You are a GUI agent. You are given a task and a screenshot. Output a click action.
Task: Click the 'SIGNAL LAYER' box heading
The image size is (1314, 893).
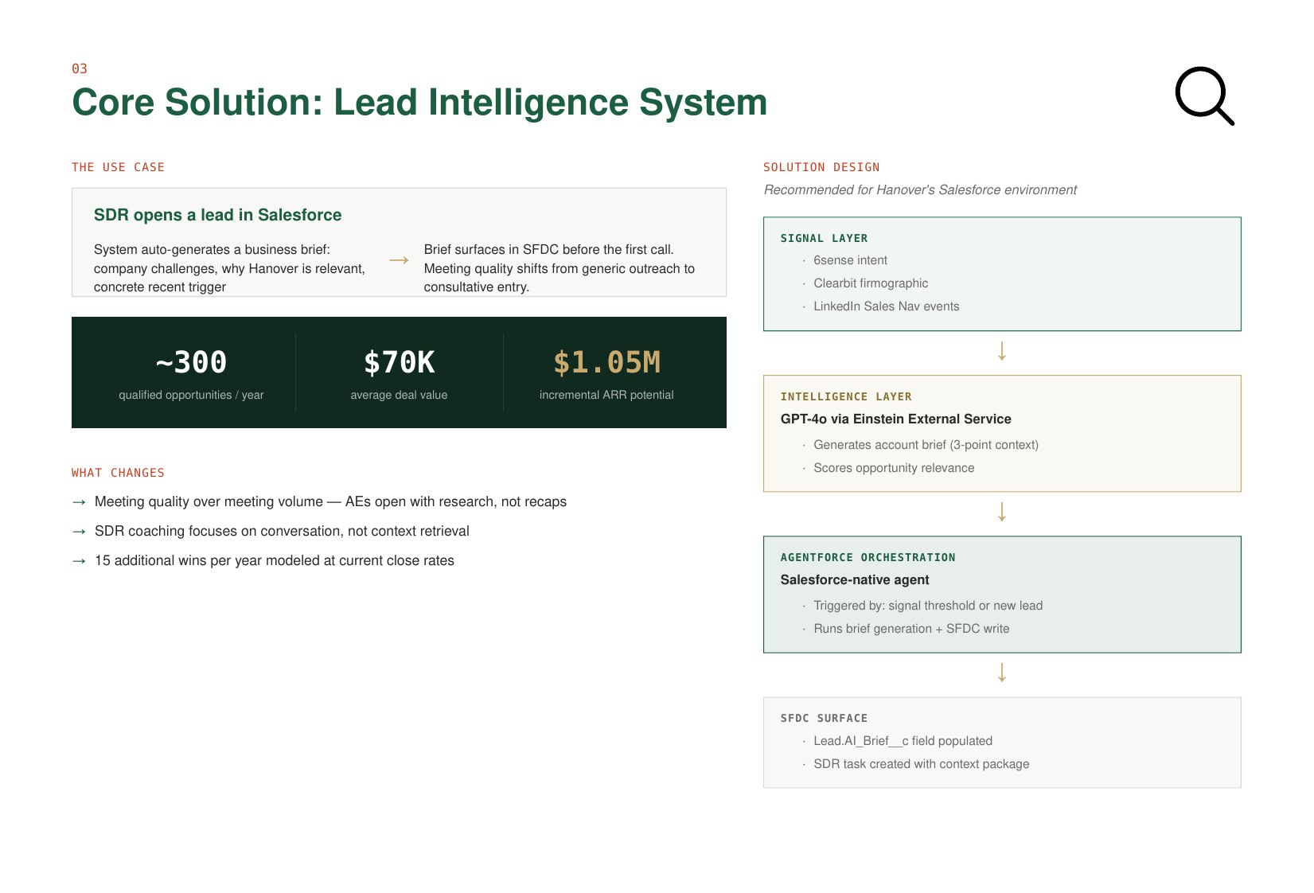click(x=824, y=238)
